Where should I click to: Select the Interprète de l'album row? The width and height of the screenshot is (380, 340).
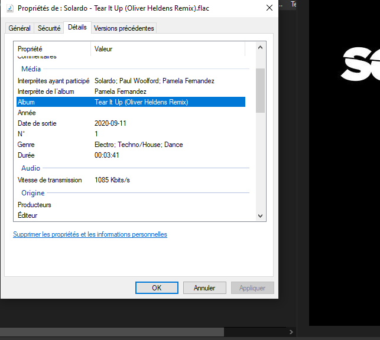[131, 91]
